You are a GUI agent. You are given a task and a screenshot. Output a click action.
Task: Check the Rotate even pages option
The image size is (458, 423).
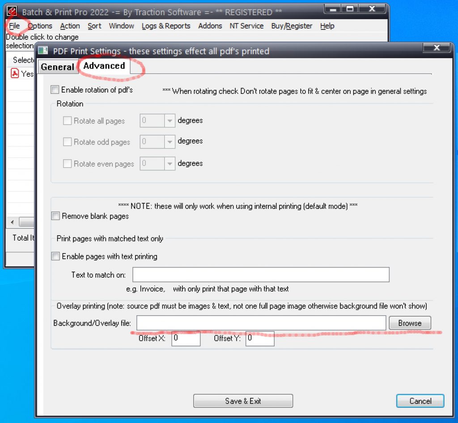point(67,164)
